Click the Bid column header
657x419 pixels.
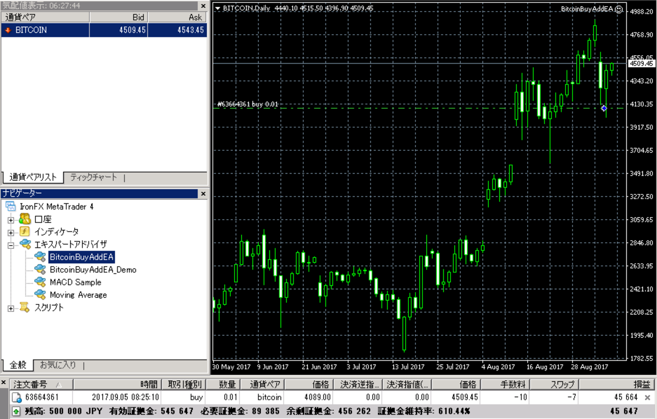[x=119, y=17]
